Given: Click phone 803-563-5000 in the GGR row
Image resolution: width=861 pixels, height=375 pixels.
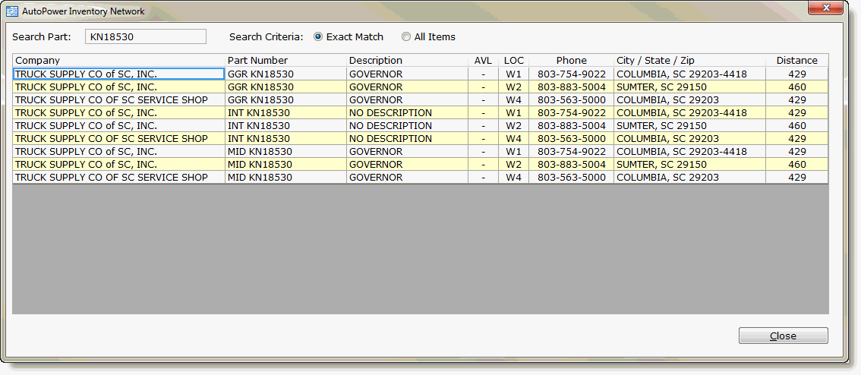Looking at the screenshot, I should coord(571,100).
